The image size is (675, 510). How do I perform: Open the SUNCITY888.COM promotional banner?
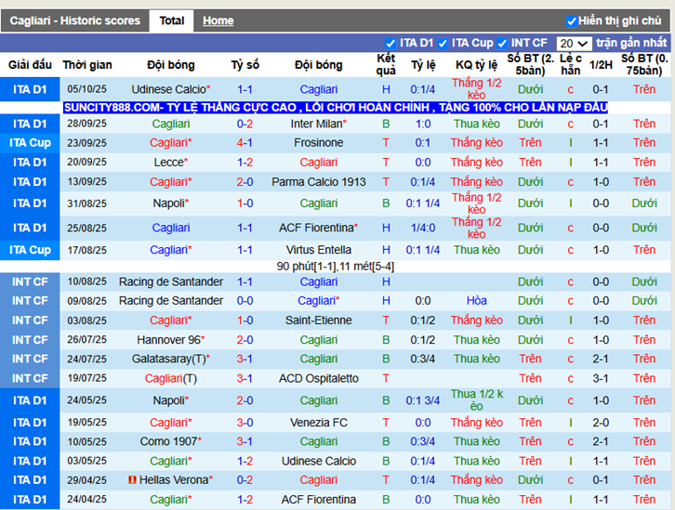tap(336, 108)
